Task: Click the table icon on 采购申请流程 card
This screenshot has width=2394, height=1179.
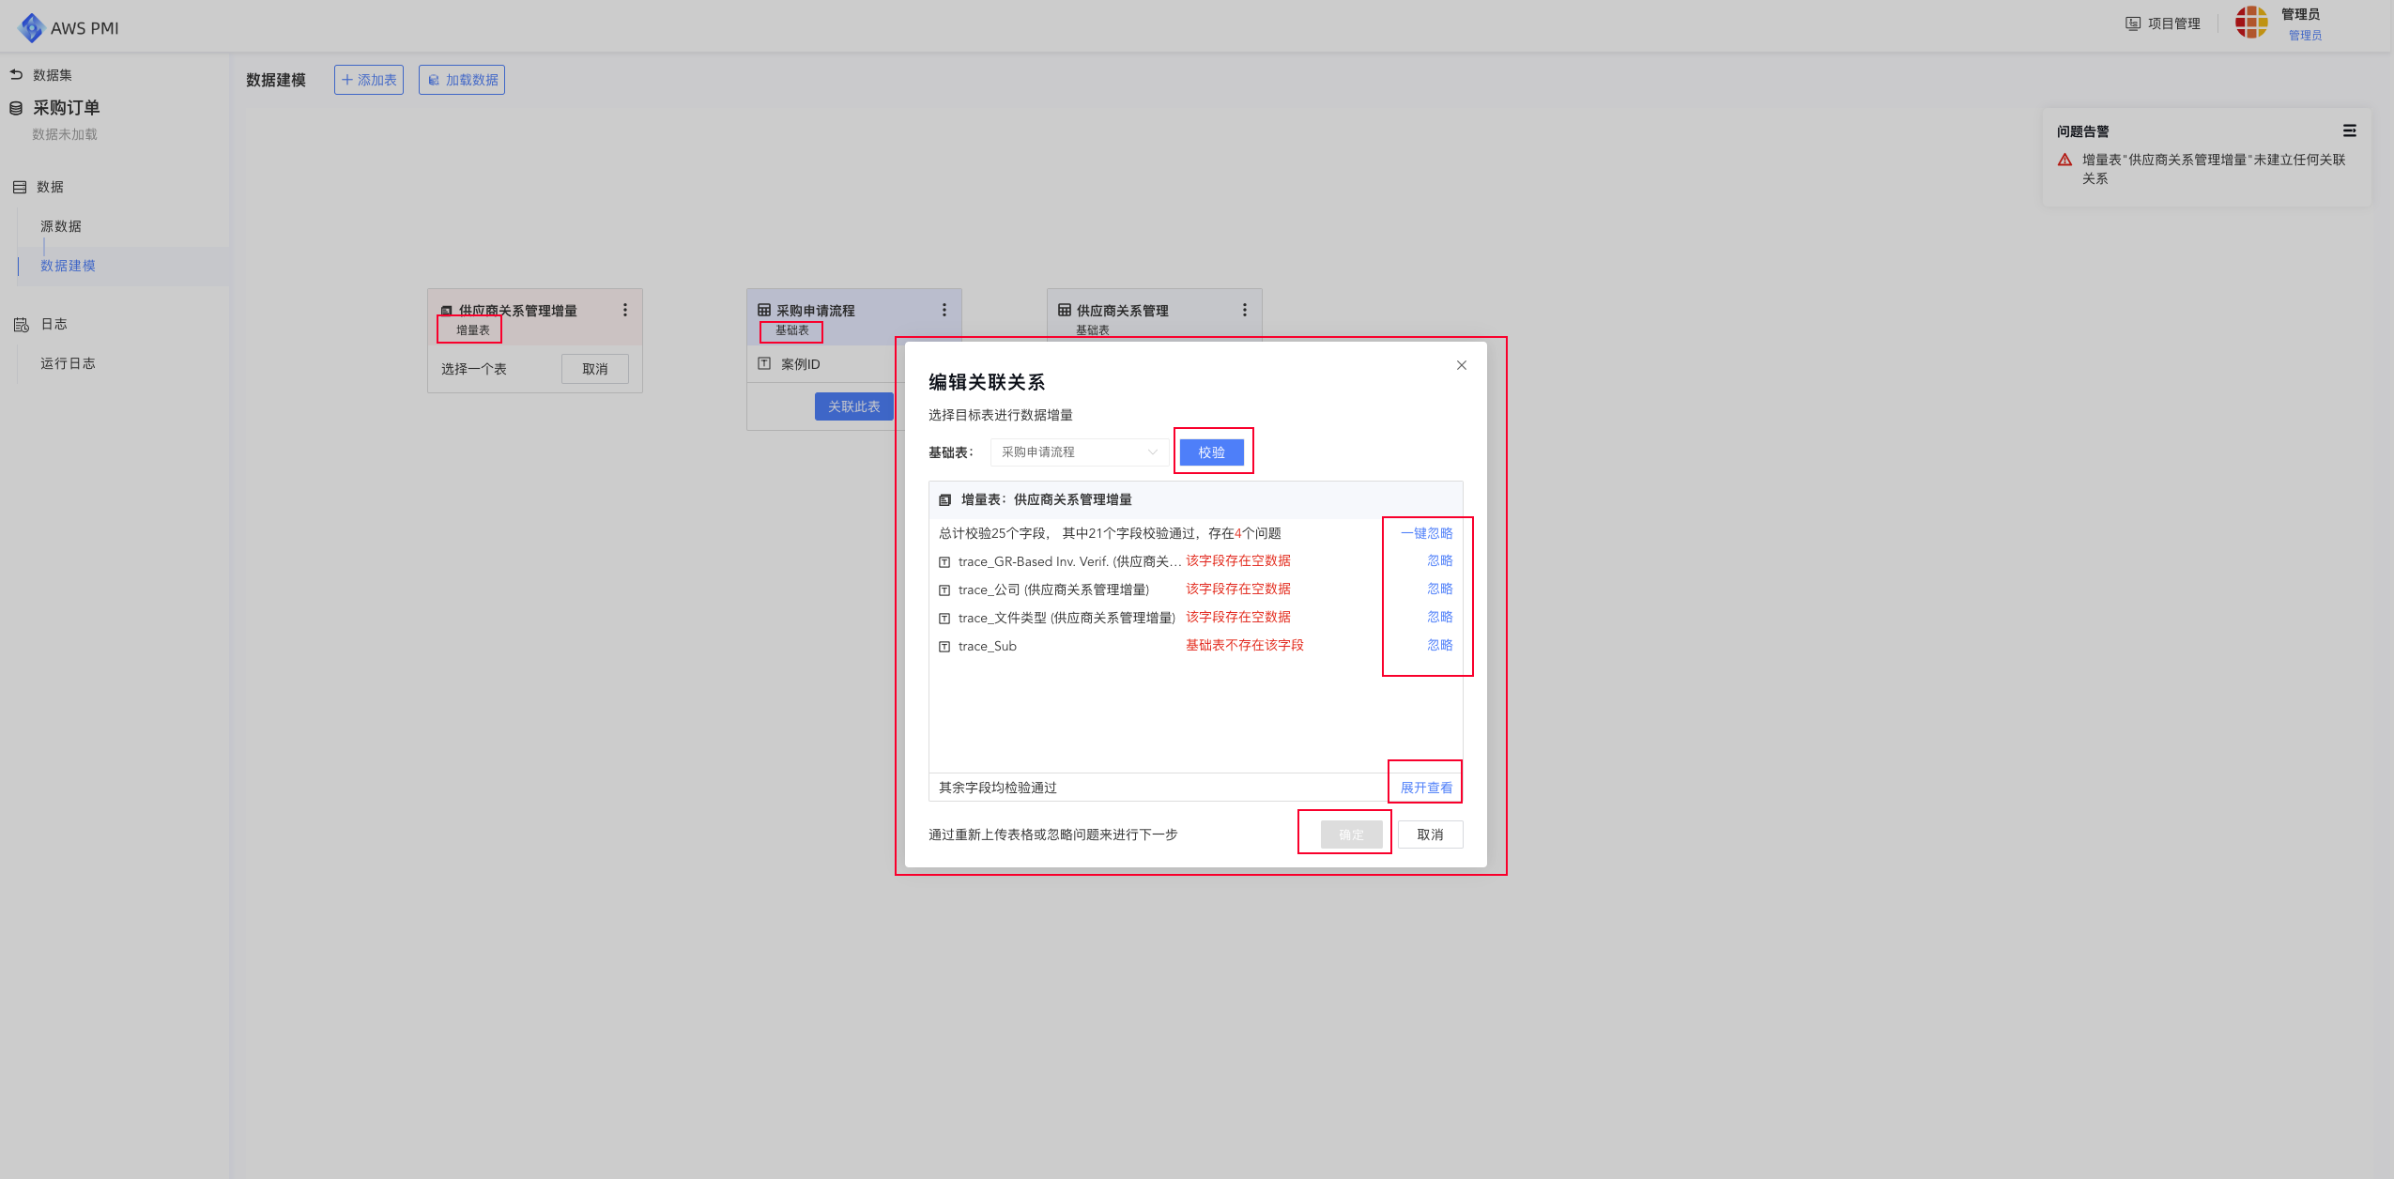Action: 764,310
